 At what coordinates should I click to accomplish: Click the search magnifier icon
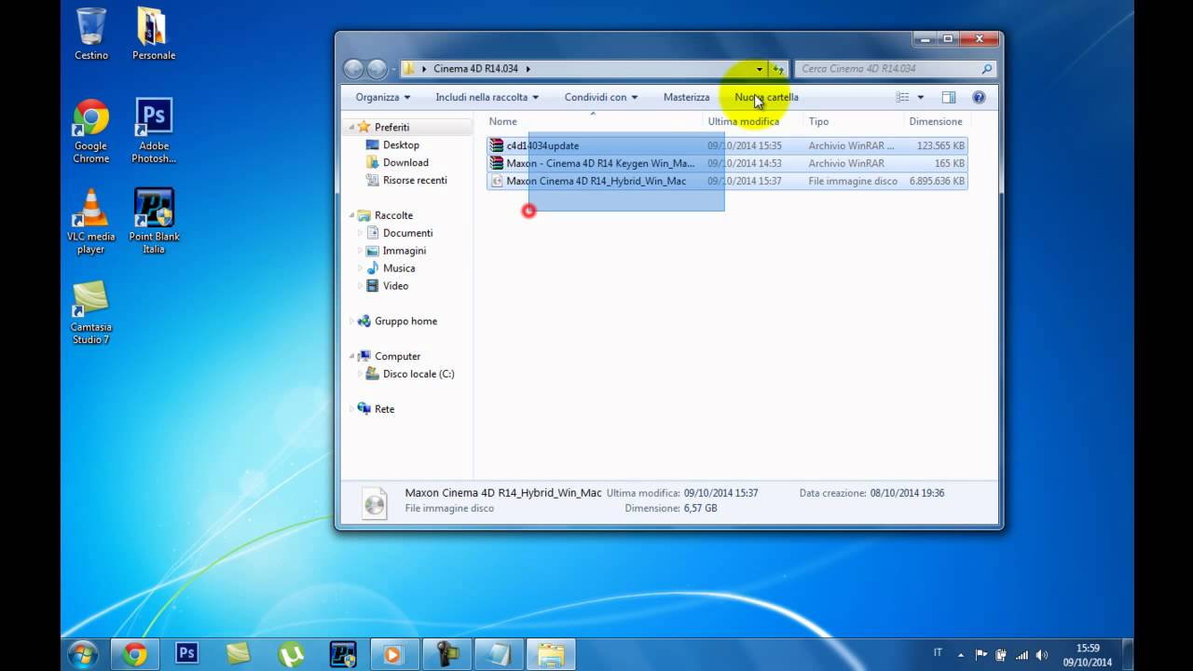coord(987,69)
